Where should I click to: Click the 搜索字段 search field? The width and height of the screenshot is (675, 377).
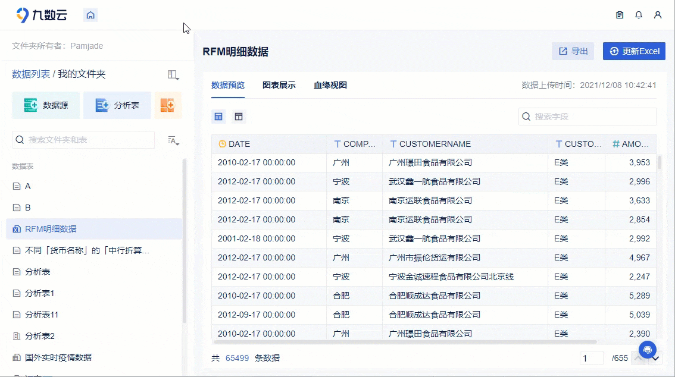tap(587, 117)
